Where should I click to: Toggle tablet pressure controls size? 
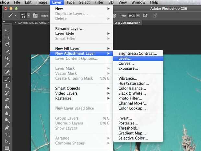pos(155,16)
